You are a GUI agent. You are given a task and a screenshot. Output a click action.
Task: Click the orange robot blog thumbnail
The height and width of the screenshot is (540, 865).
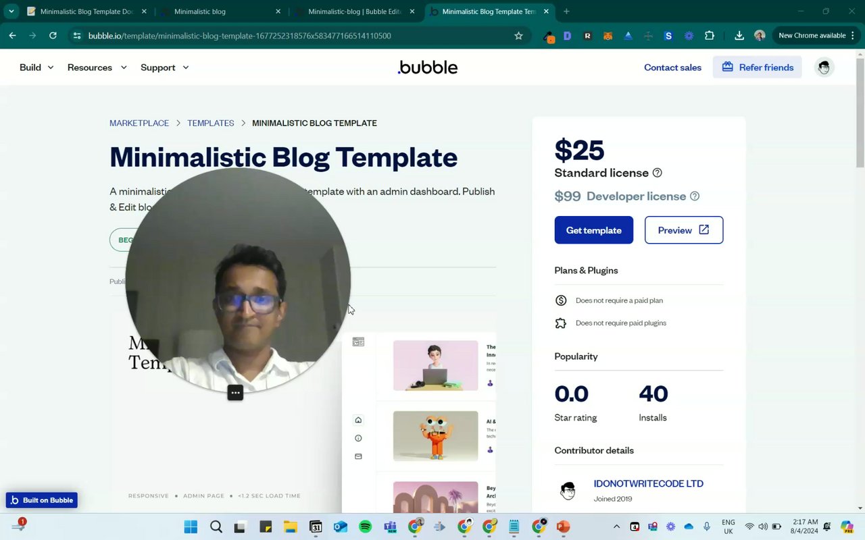point(435,436)
